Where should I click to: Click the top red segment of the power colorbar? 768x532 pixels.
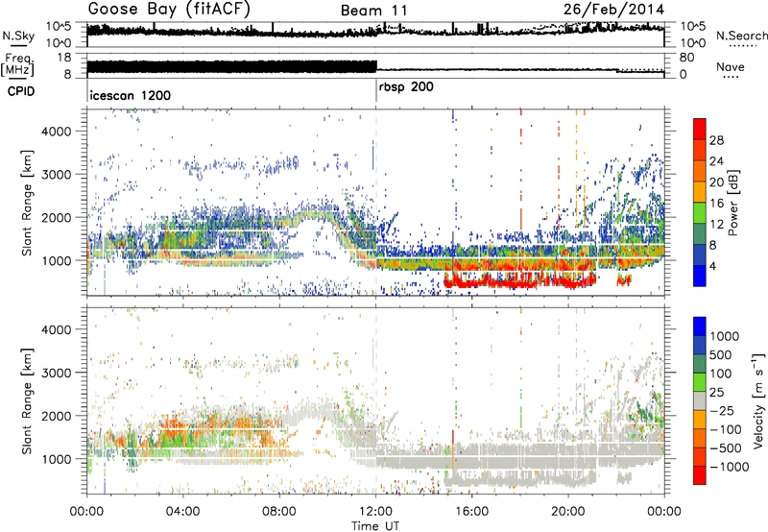click(700, 130)
